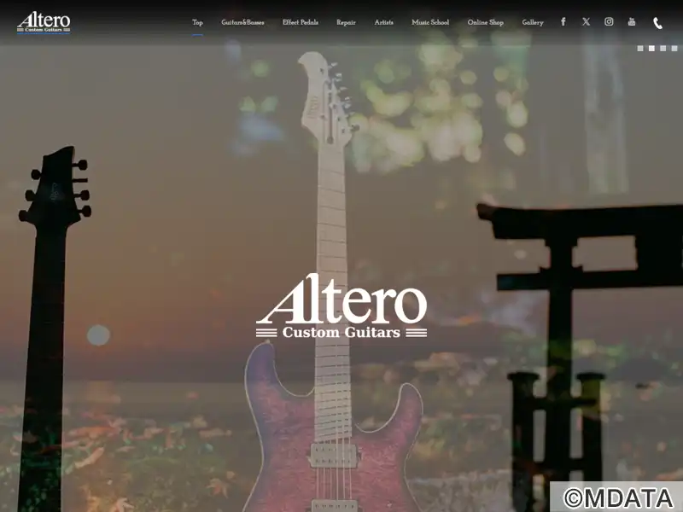Click the phone contact icon
The image size is (683, 512).
[x=657, y=24]
